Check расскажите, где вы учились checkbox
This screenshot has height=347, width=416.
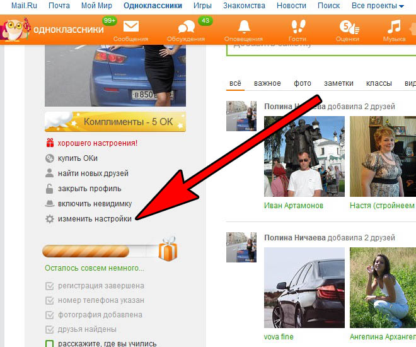pos(50,344)
